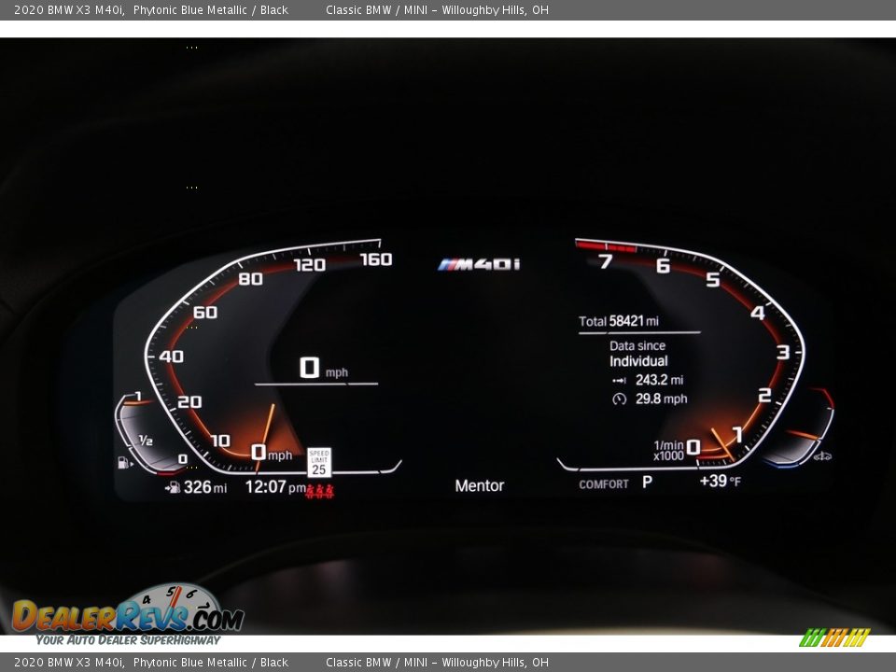Click the '60' mark on the speedometer
Image resolution: width=896 pixels, height=672 pixels.
click(205, 313)
